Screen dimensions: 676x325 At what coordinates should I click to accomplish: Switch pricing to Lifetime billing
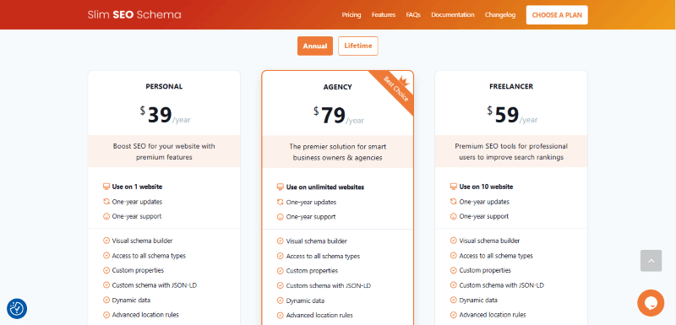(x=357, y=46)
